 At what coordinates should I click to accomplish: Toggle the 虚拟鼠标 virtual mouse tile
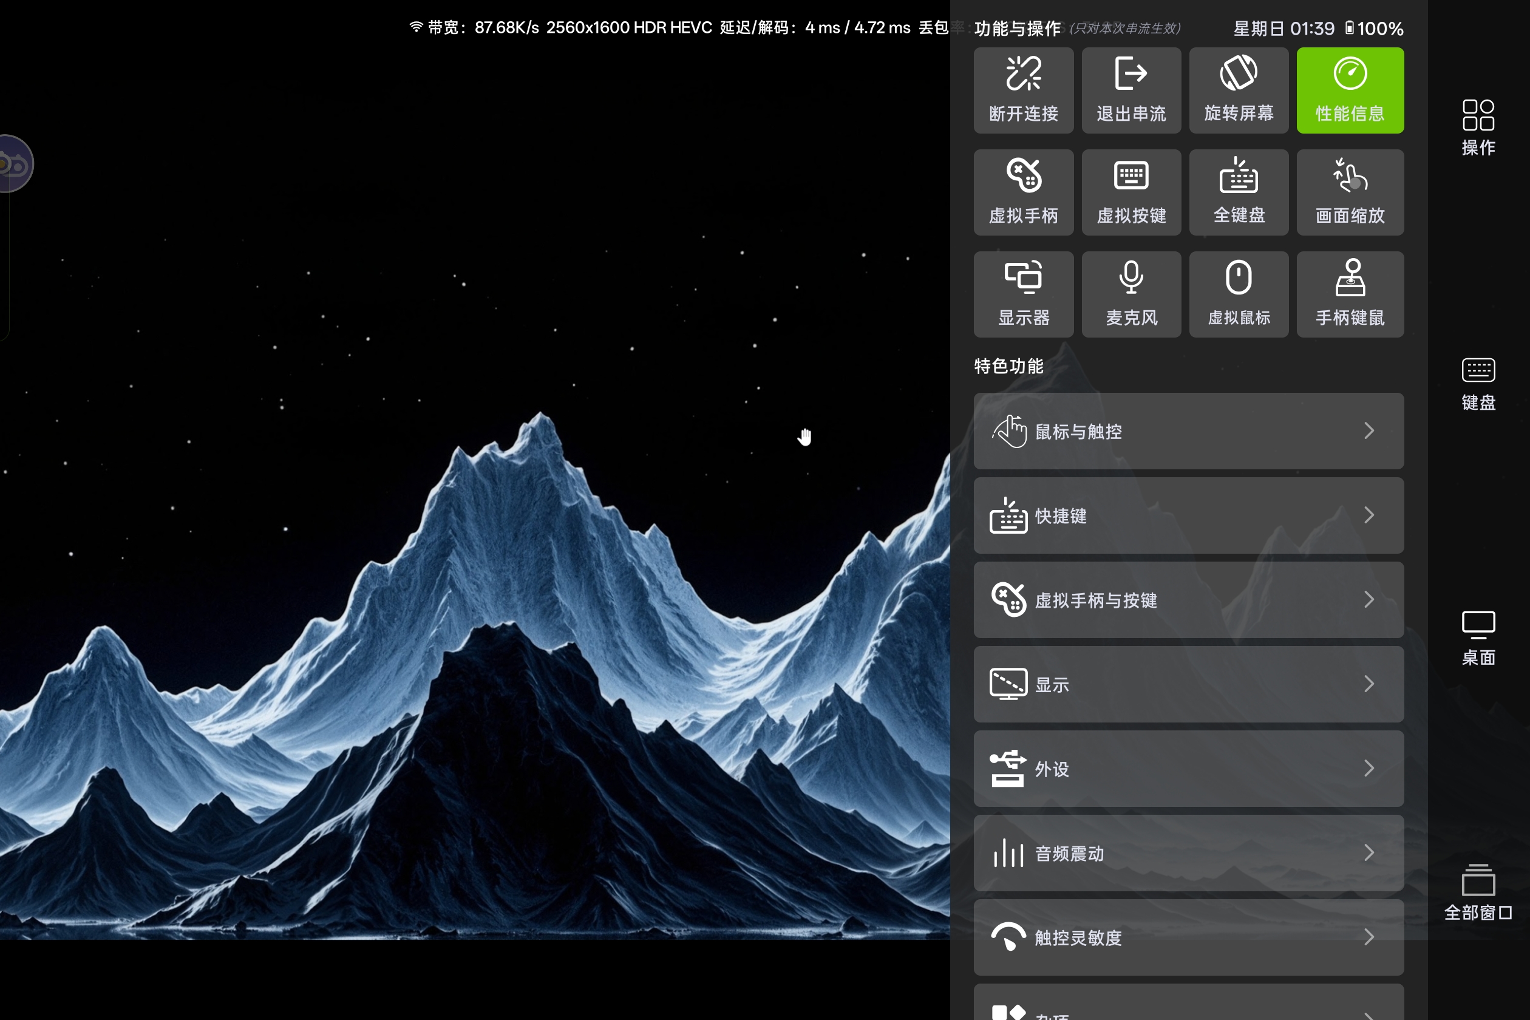(1239, 294)
